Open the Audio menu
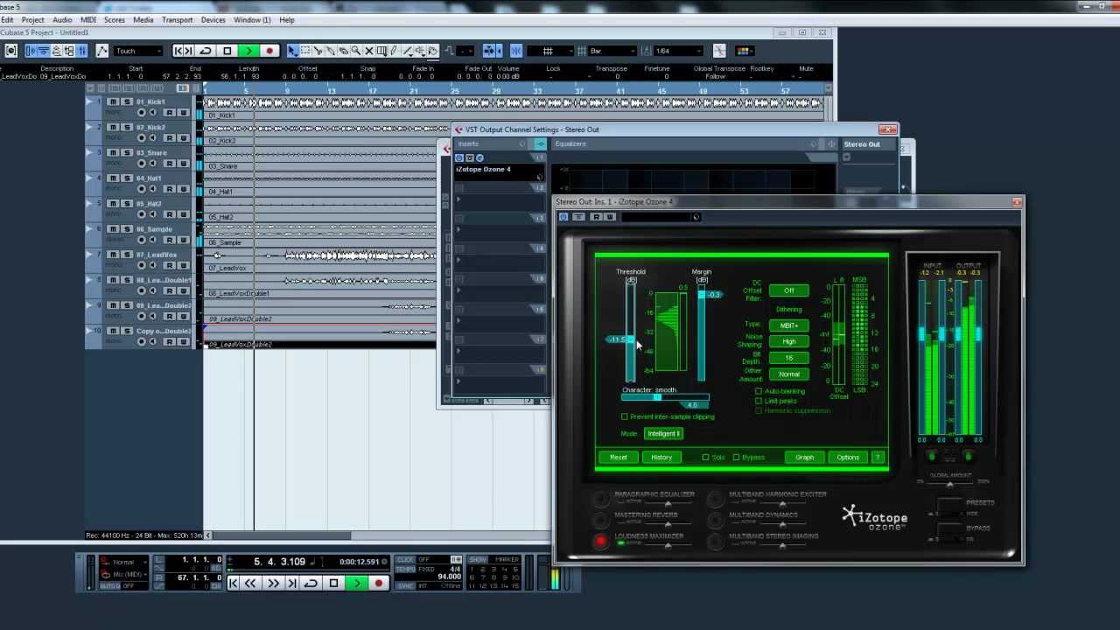The image size is (1120, 630). tap(62, 19)
